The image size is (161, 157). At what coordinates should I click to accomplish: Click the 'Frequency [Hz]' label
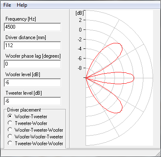[x=21, y=19]
